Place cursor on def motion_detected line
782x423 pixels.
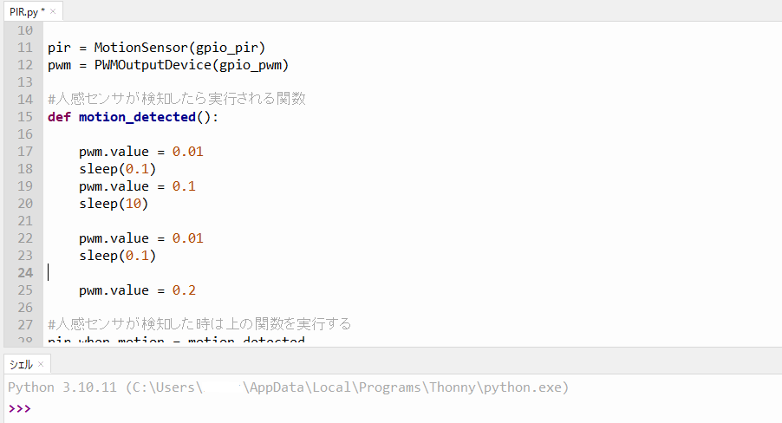point(134,117)
